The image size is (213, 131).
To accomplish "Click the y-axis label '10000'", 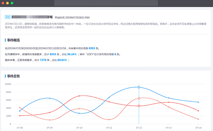I will click(x=8, y=84).
